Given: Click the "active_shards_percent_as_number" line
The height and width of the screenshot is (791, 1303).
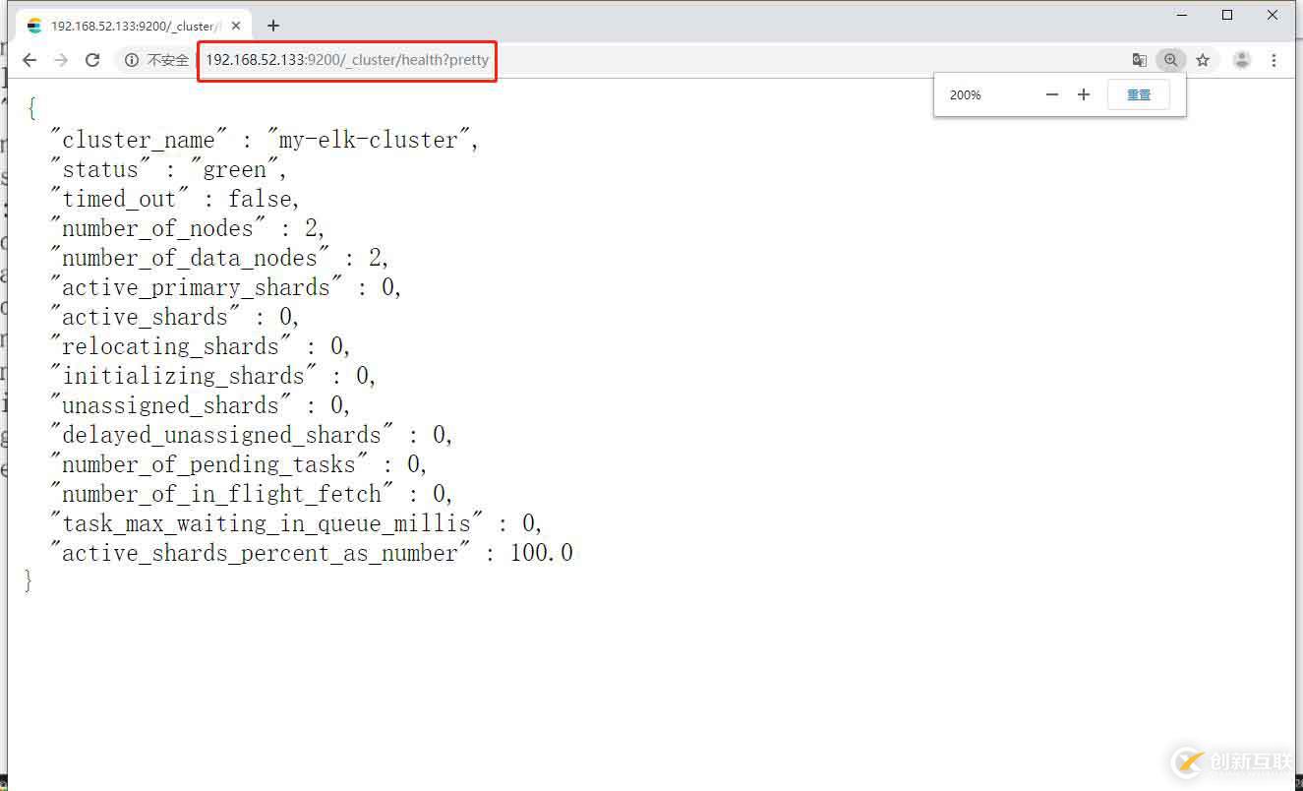Looking at the screenshot, I should [x=312, y=553].
